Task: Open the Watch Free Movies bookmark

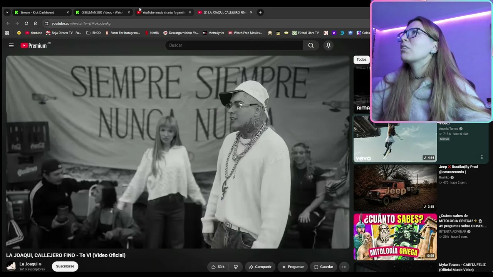Action: (x=245, y=33)
